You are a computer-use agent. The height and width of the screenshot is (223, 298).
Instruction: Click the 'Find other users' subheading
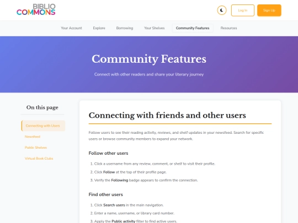(105, 194)
